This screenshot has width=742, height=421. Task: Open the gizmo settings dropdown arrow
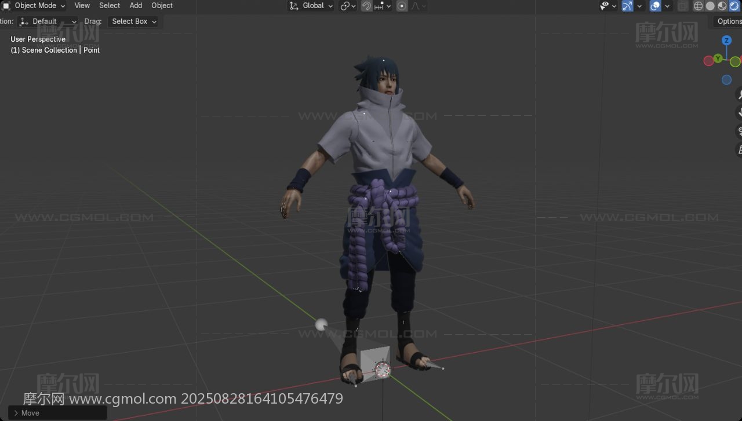[639, 6]
